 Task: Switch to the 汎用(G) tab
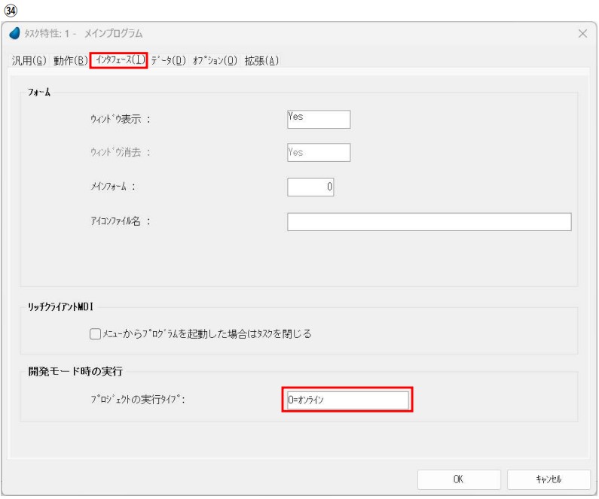[x=30, y=61]
